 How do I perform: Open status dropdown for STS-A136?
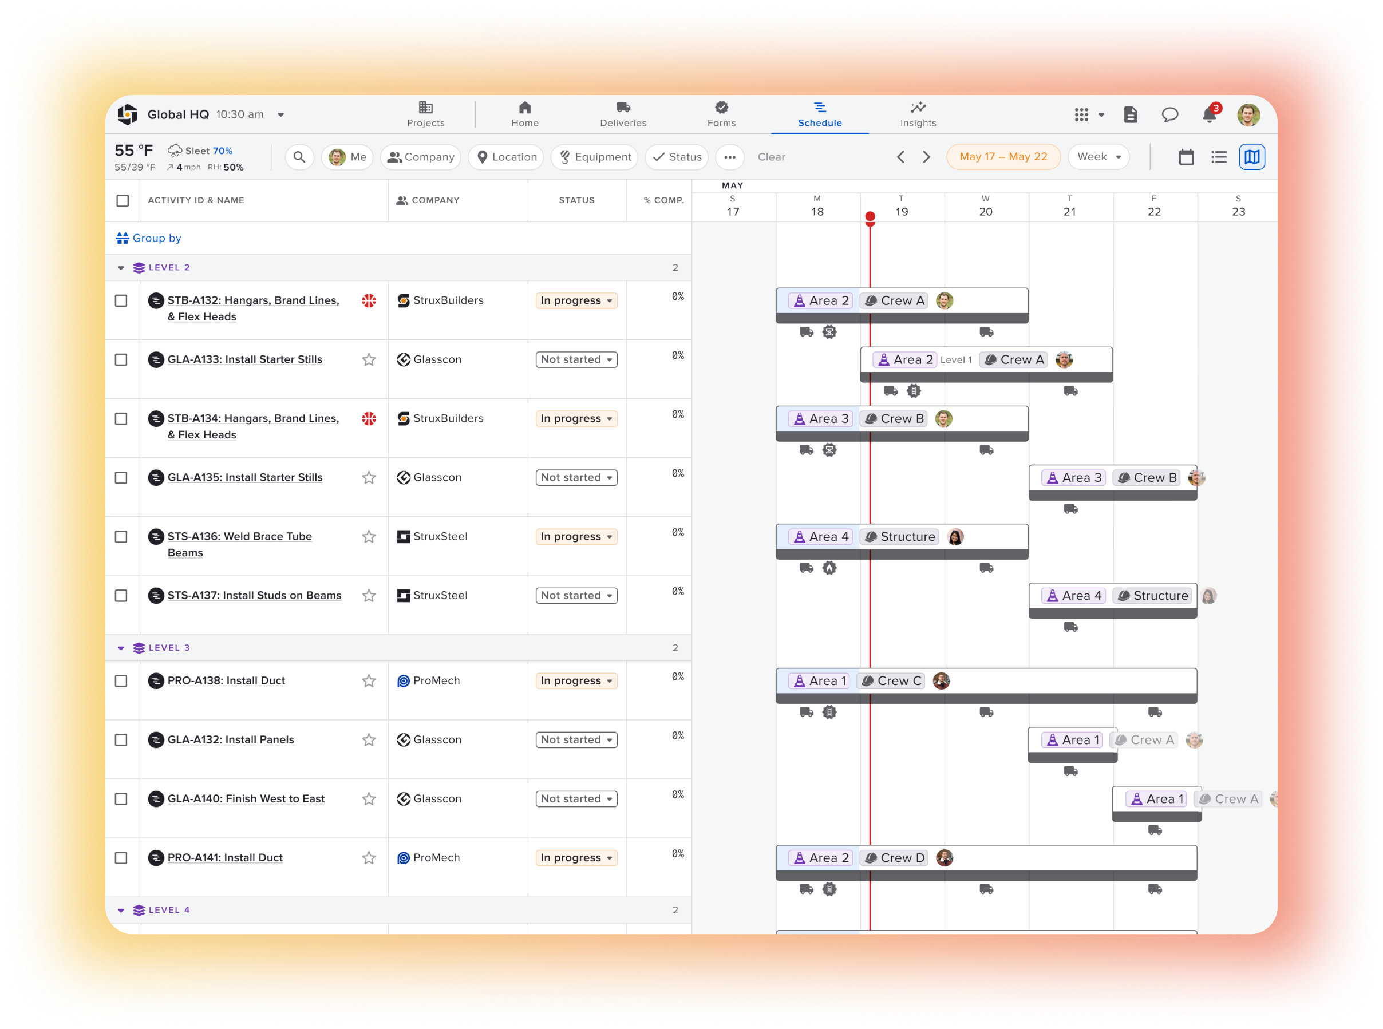[576, 536]
